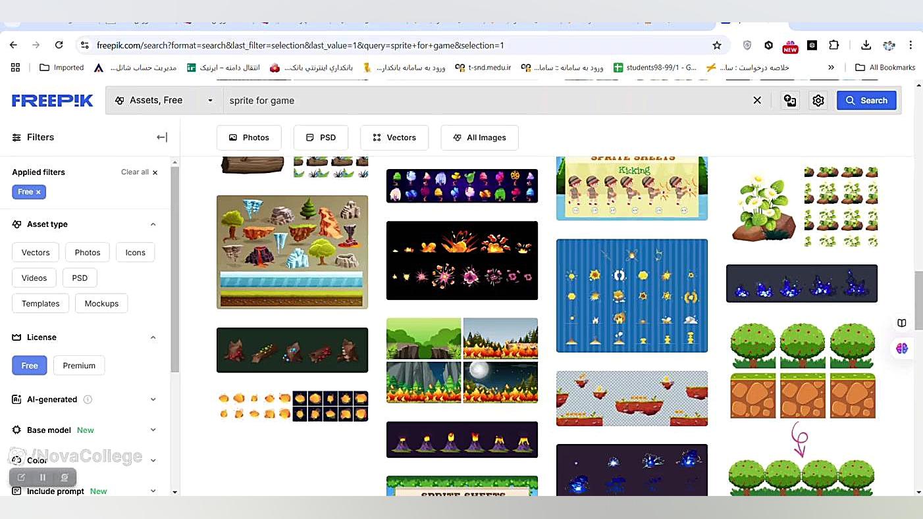
Task: Click the Freepik logo
Action: tap(53, 101)
